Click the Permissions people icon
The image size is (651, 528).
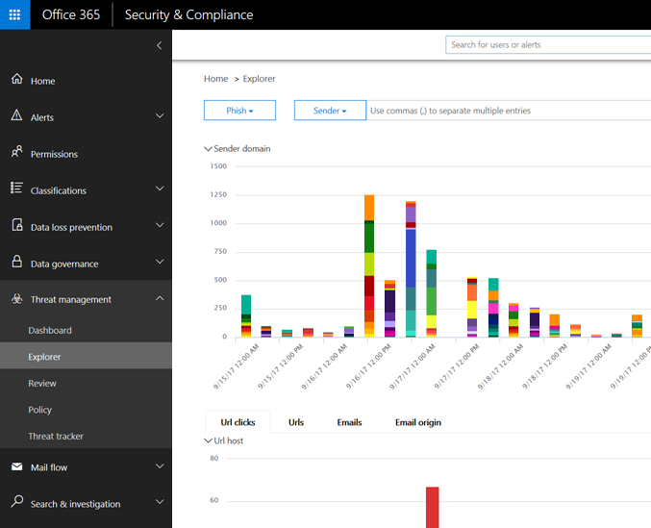click(16, 153)
